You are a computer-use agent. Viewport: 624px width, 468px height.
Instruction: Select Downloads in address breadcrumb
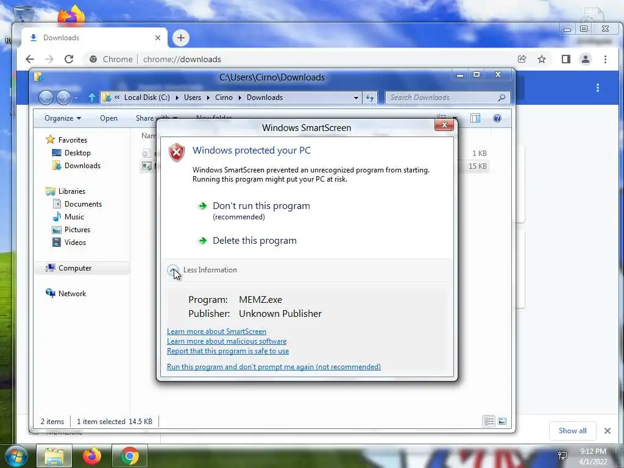pyautogui.click(x=264, y=97)
